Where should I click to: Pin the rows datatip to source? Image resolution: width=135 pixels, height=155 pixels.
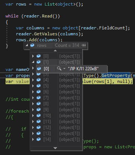(83, 45)
